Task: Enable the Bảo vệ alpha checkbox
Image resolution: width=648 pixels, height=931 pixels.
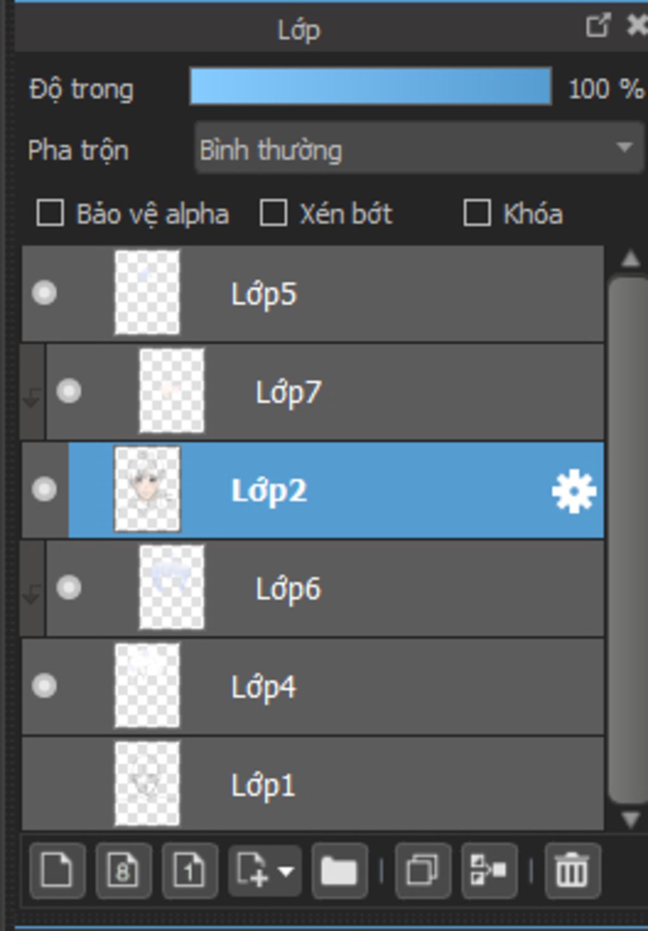Action: (50, 213)
